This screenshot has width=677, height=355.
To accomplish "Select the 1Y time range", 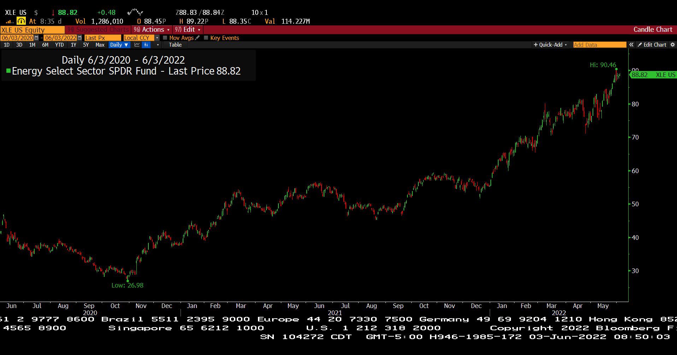I will tap(73, 45).
